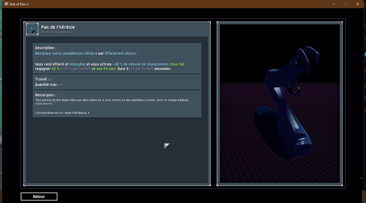Click the "Description :" section header
This screenshot has width=366, height=203.
46,48
